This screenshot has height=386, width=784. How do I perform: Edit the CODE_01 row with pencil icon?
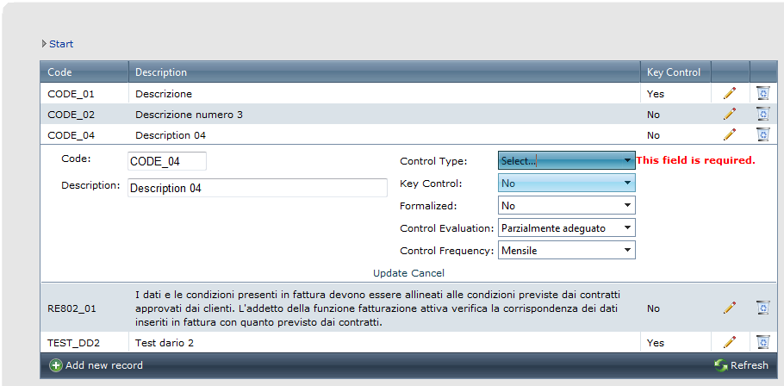(x=730, y=93)
